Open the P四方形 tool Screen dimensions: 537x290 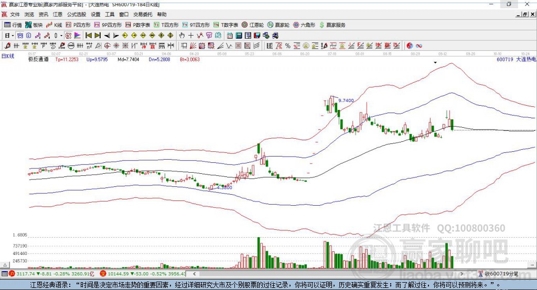tap(78, 25)
